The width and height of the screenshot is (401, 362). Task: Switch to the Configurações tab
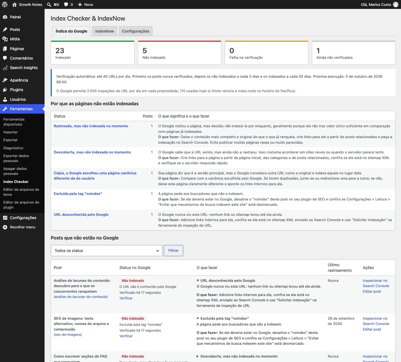pos(136,31)
